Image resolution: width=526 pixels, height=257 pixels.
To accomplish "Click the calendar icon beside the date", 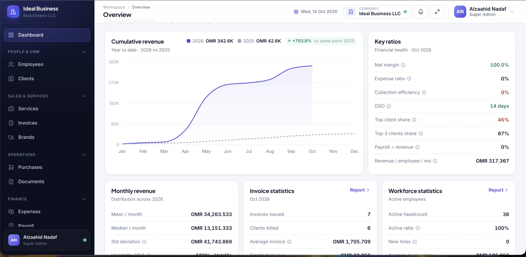I will coord(296,12).
